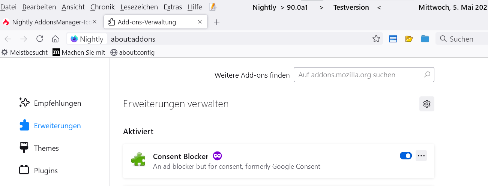Image resolution: width=488 pixels, height=186 pixels.
Task: Close the Add-ons-Verwaltung tab
Action: [x=200, y=22]
